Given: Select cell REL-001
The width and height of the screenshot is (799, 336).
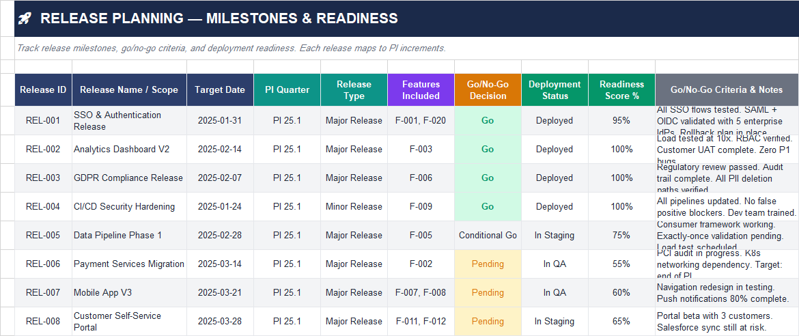Looking at the screenshot, I should coord(43,121).
